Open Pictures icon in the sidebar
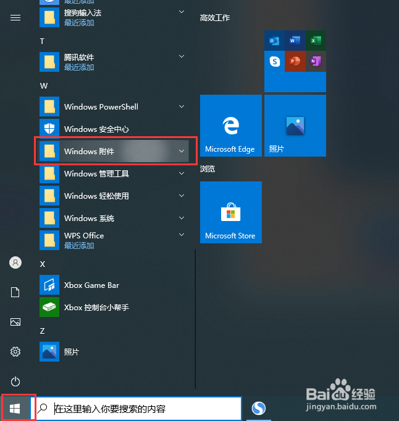This screenshot has height=421, width=399. click(x=15, y=322)
